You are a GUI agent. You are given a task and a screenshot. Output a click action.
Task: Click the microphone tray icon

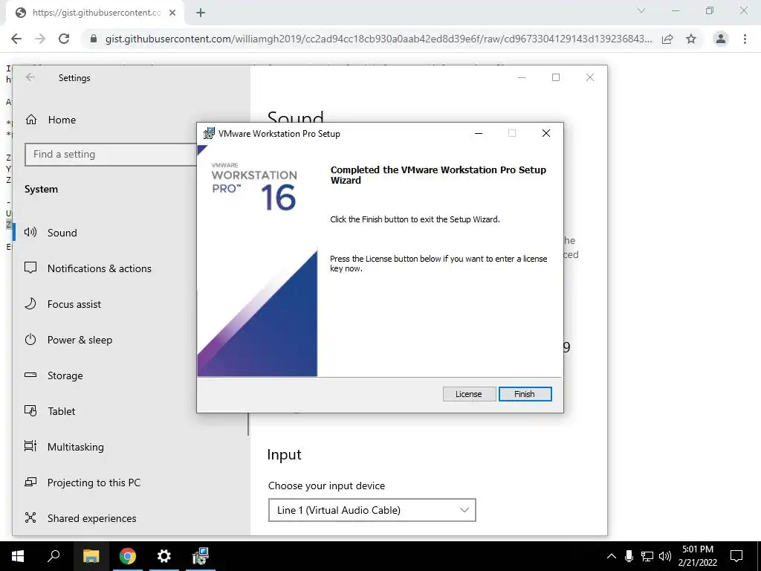629,556
